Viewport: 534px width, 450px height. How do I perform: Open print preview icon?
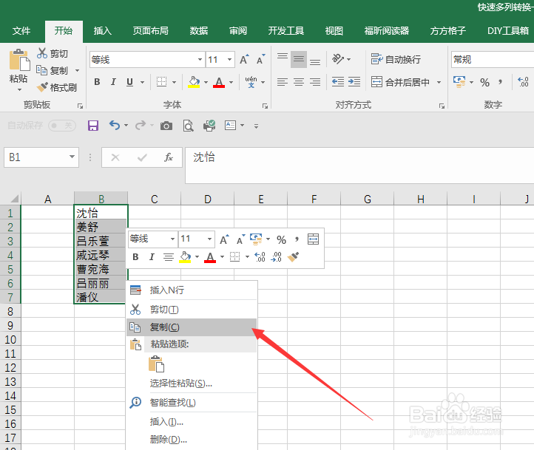pos(188,126)
